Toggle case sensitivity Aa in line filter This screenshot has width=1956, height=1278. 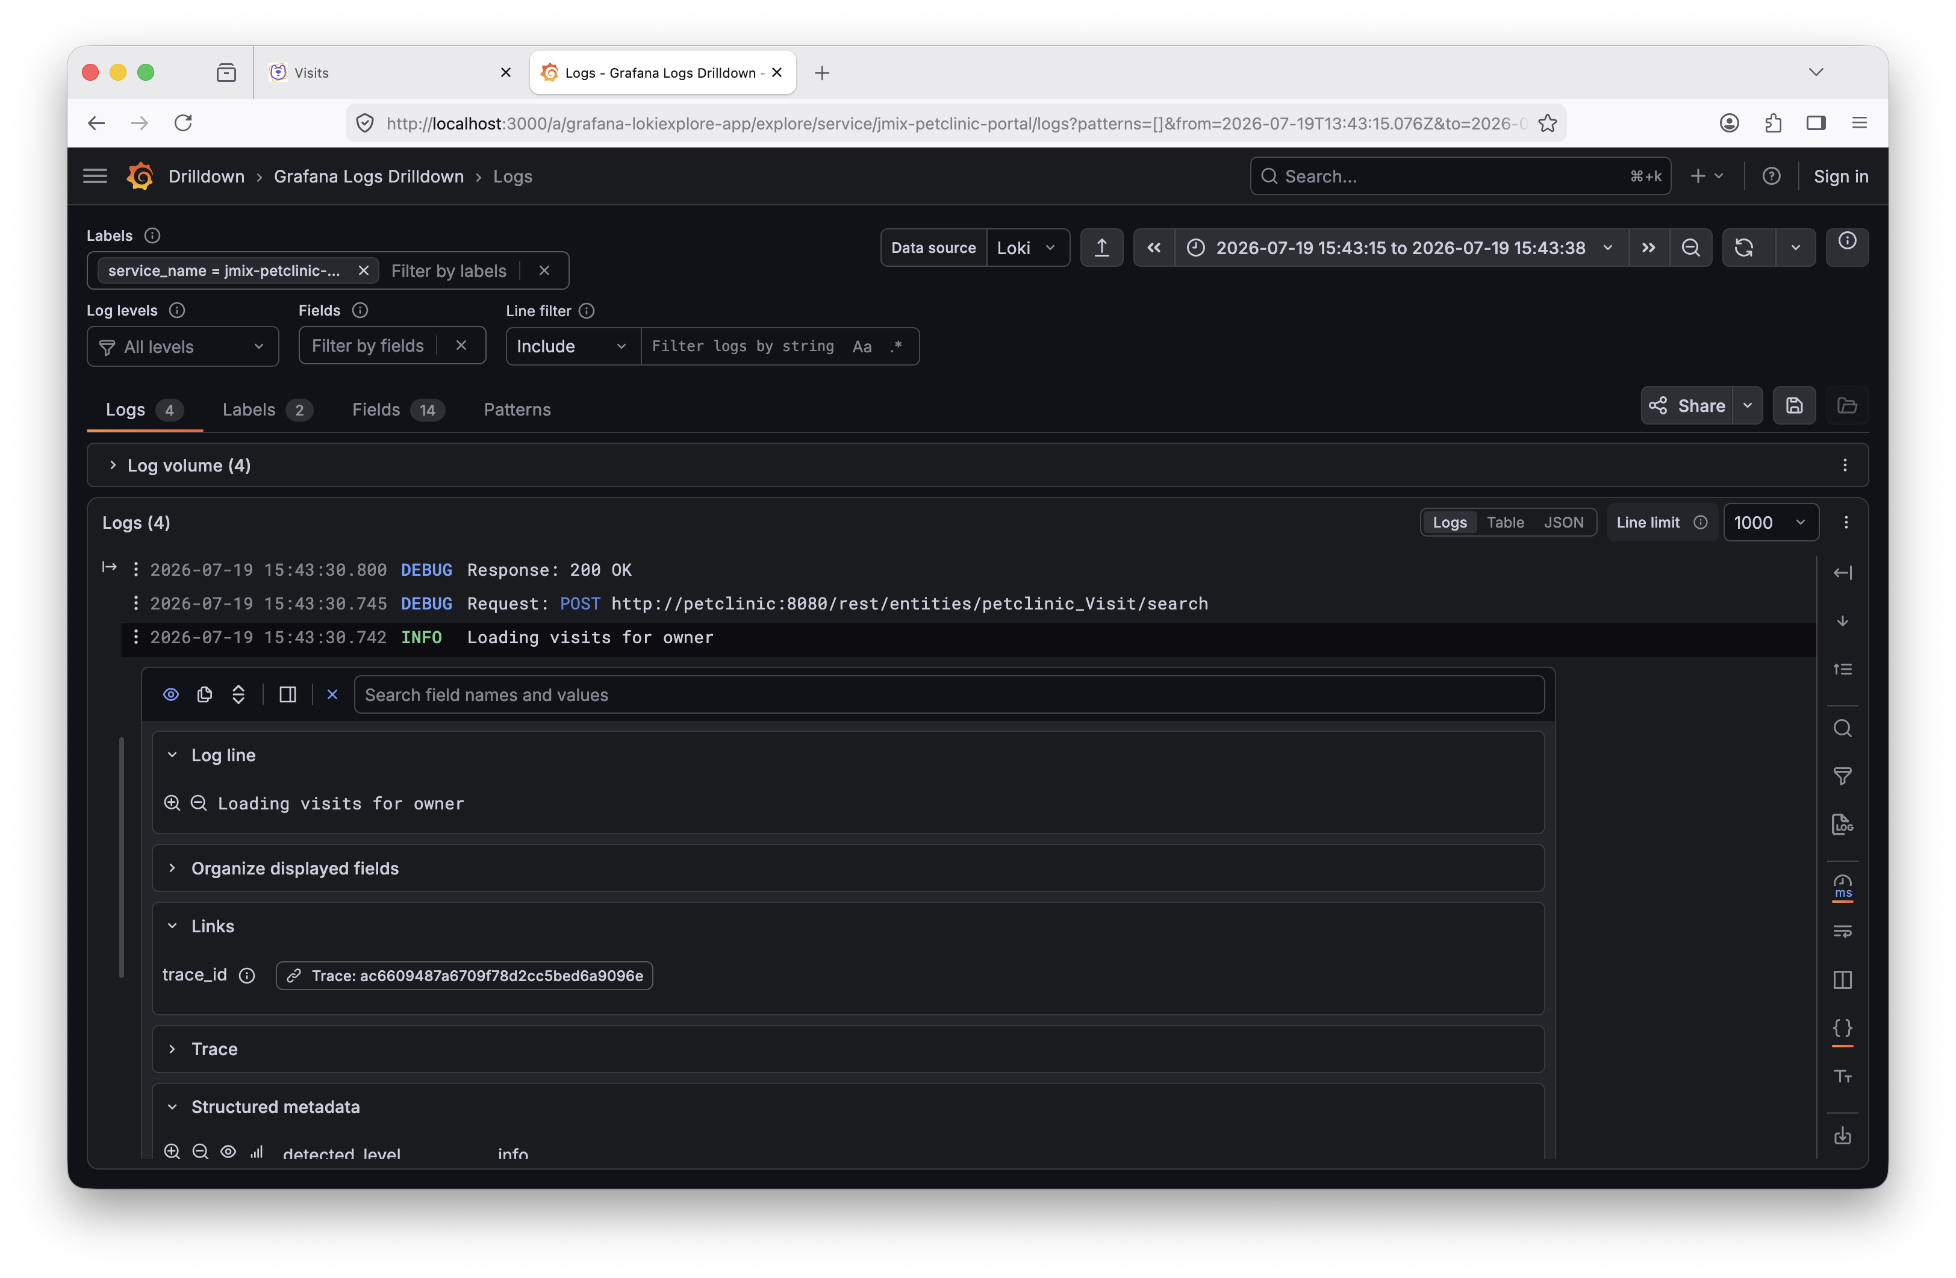[862, 346]
